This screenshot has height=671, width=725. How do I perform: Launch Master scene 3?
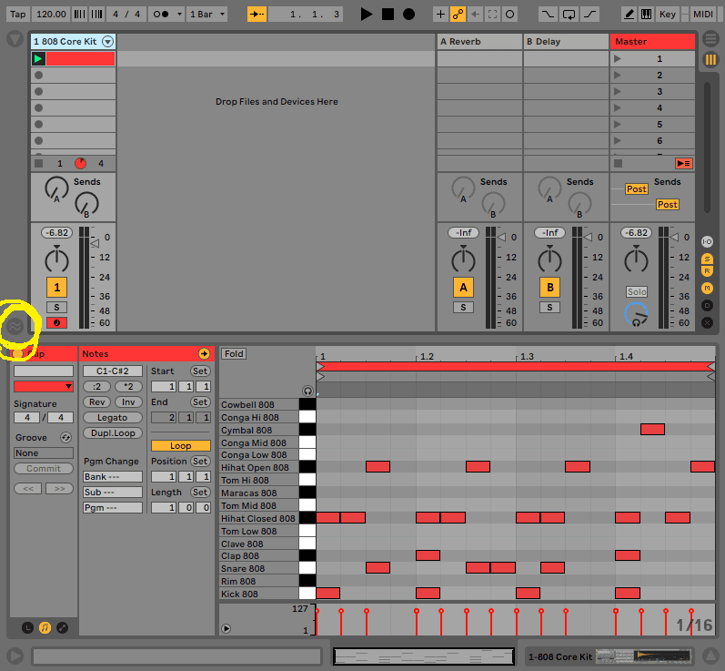click(x=618, y=91)
